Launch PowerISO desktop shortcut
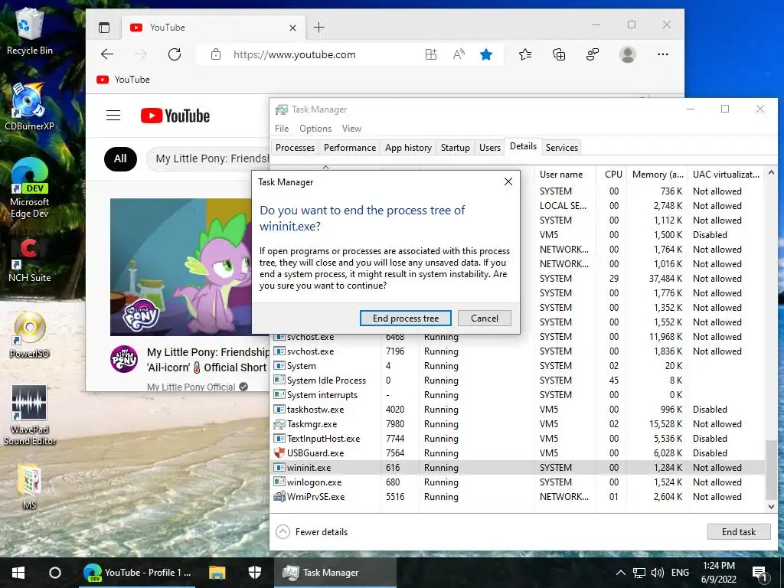Viewport: 784px width, 588px height. [30, 335]
